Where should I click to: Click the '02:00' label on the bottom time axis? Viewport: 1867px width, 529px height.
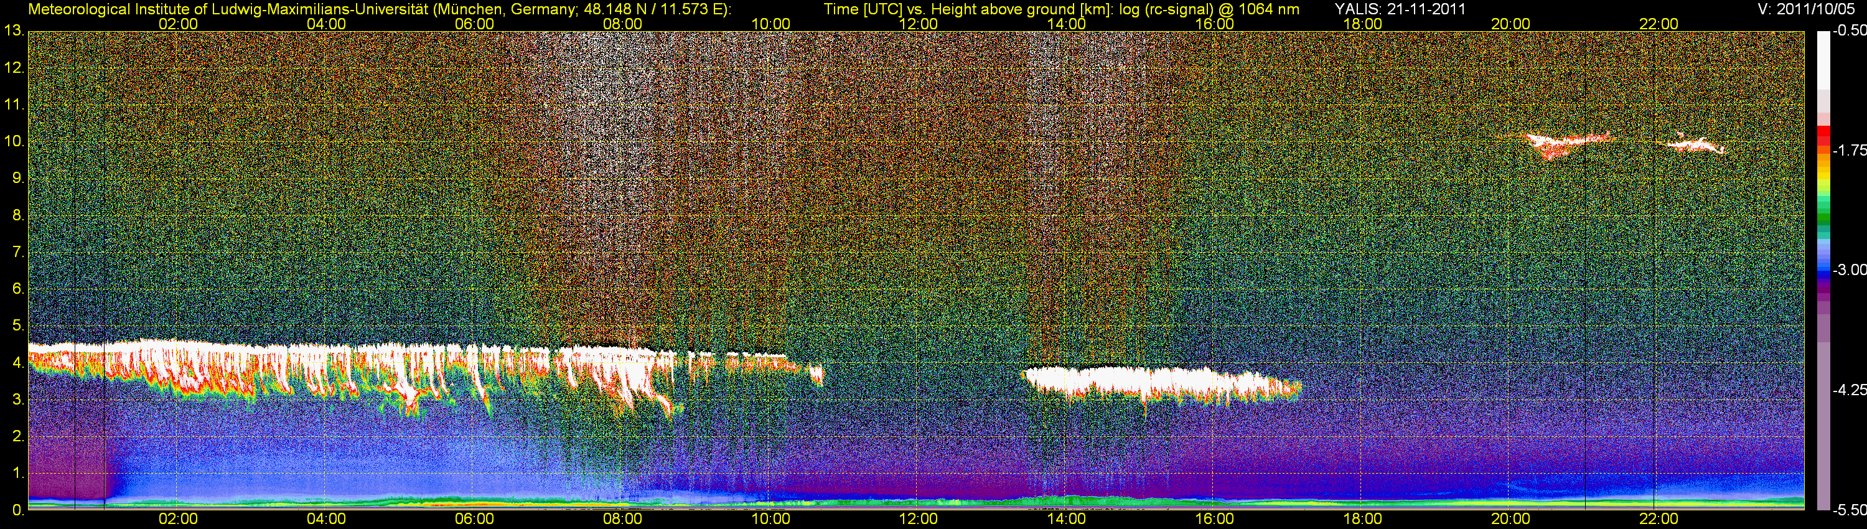click(x=178, y=520)
